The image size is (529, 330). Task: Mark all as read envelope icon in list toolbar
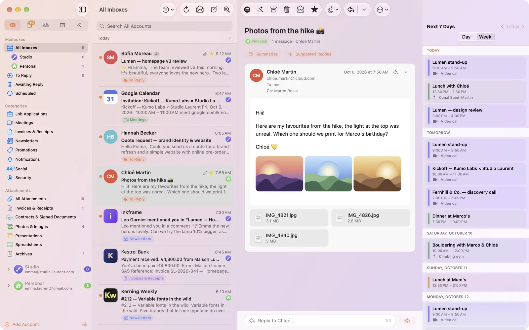point(200,10)
